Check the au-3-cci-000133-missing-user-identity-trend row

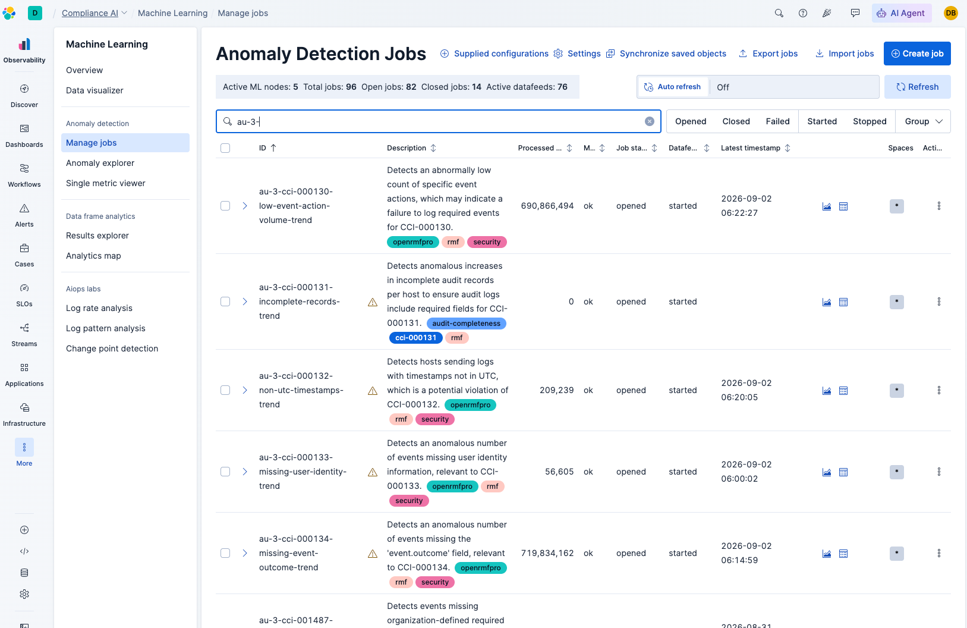(x=225, y=472)
